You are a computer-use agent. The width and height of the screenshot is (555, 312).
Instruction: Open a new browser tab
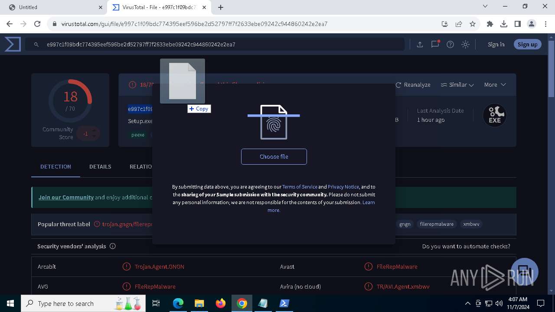pos(221,7)
